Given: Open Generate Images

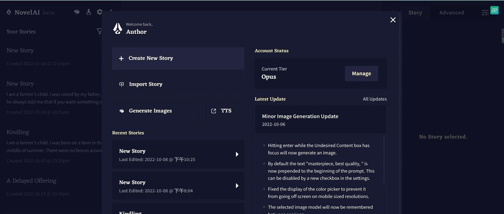Looking at the screenshot, I should pos(156,111).
